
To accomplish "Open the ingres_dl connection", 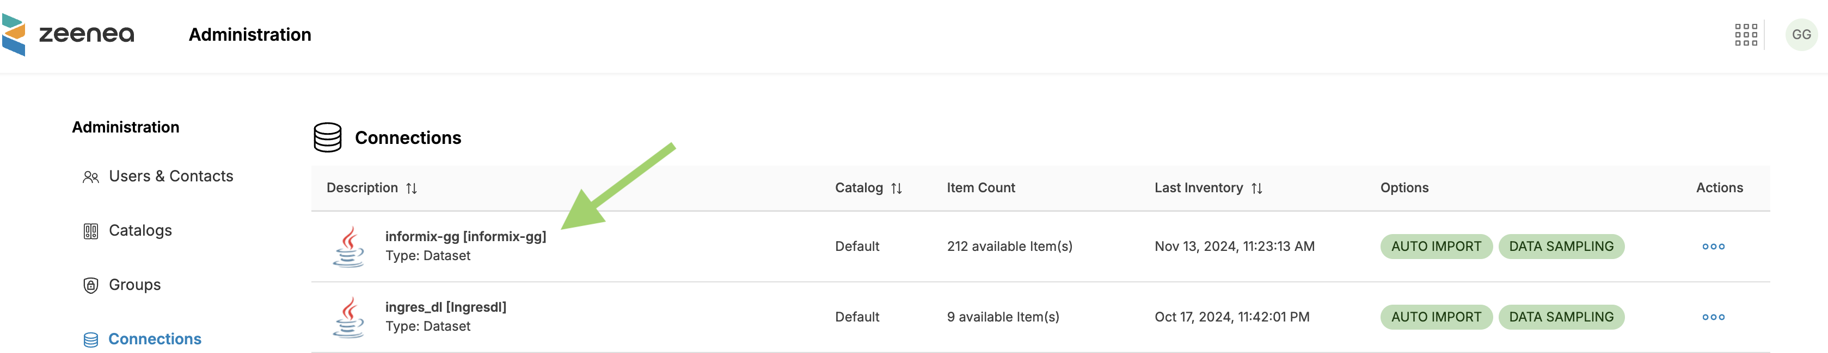I will (x=445, y=307).
